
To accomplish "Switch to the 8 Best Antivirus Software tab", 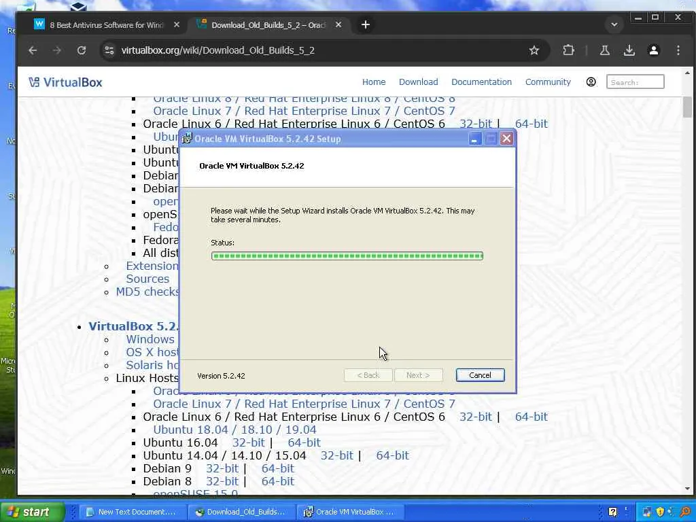I will tap(107, 25).
